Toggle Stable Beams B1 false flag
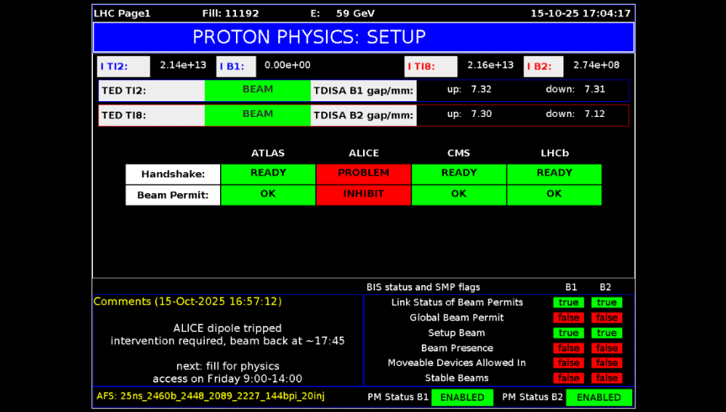This screenshot has width=726, height=412. [x=569, y=378]
